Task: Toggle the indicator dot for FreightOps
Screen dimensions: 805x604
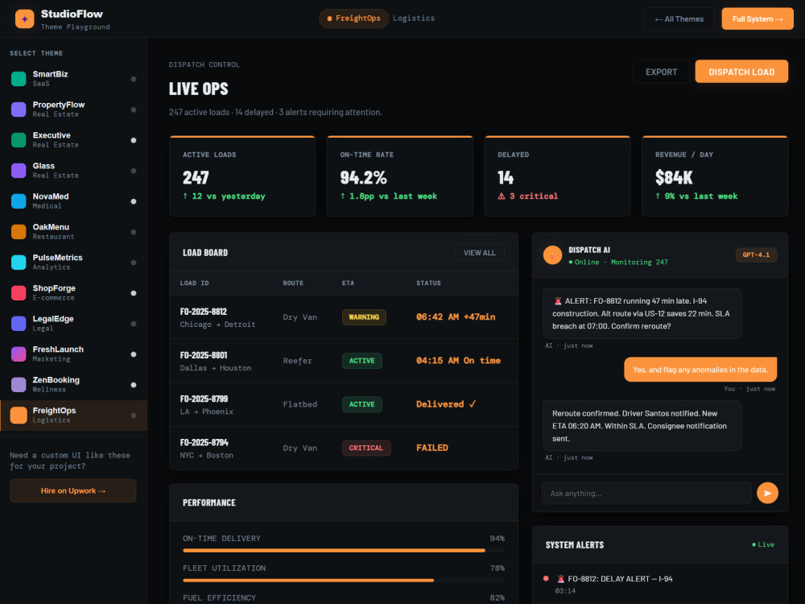Action: coord(134,416)
